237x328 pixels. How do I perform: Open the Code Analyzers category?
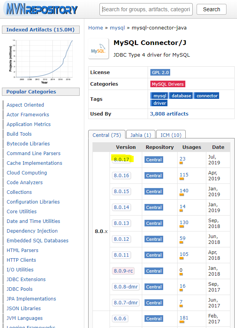[x=25, y=182]
